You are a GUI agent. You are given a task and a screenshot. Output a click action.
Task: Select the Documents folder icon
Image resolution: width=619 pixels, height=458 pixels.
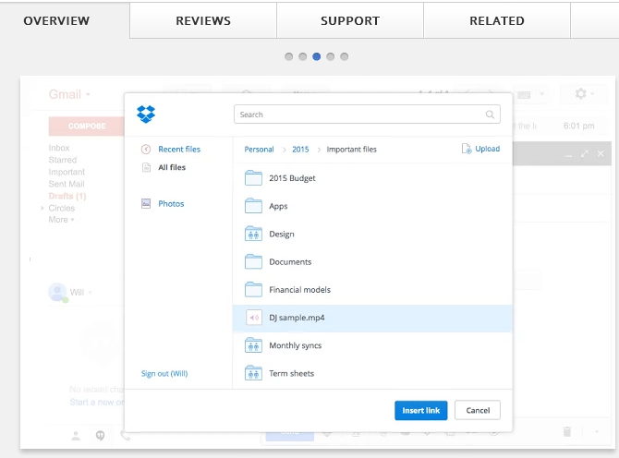tap(253, 261)
